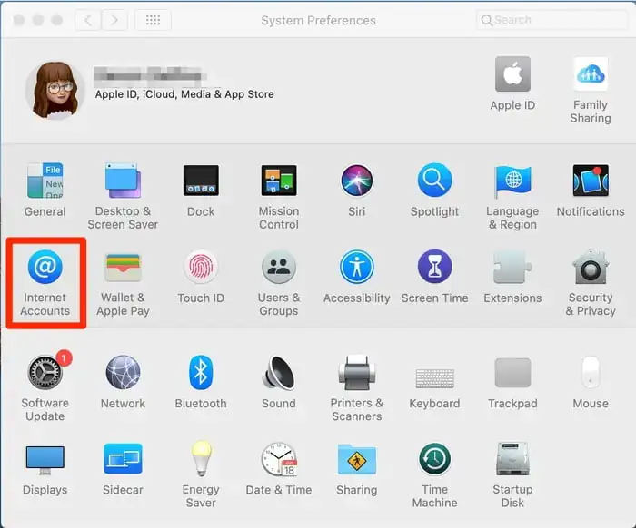The image size is (636, 528).
Task: Go forward with the right arrow button
Action: point(114,20)
